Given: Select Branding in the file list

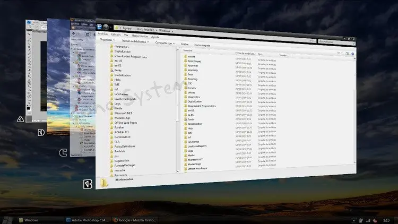Looking at the screenshot, I should click(193, 79).
